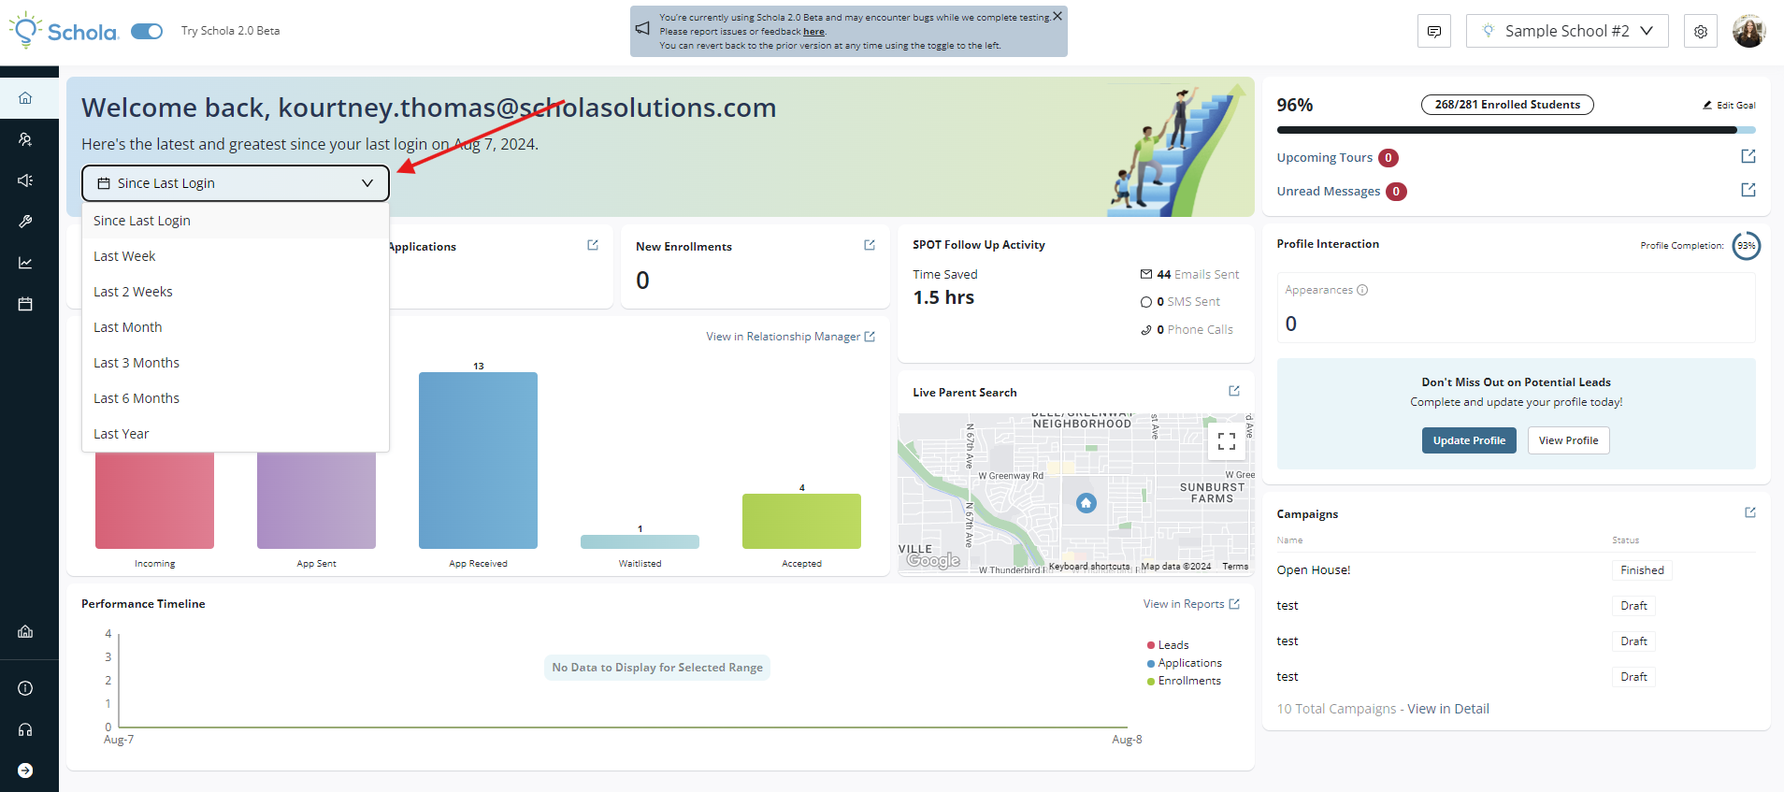Viewport: 1784px width, 792px height.
Task: Click the Appearances info icon
Action: pos(1362,290)
